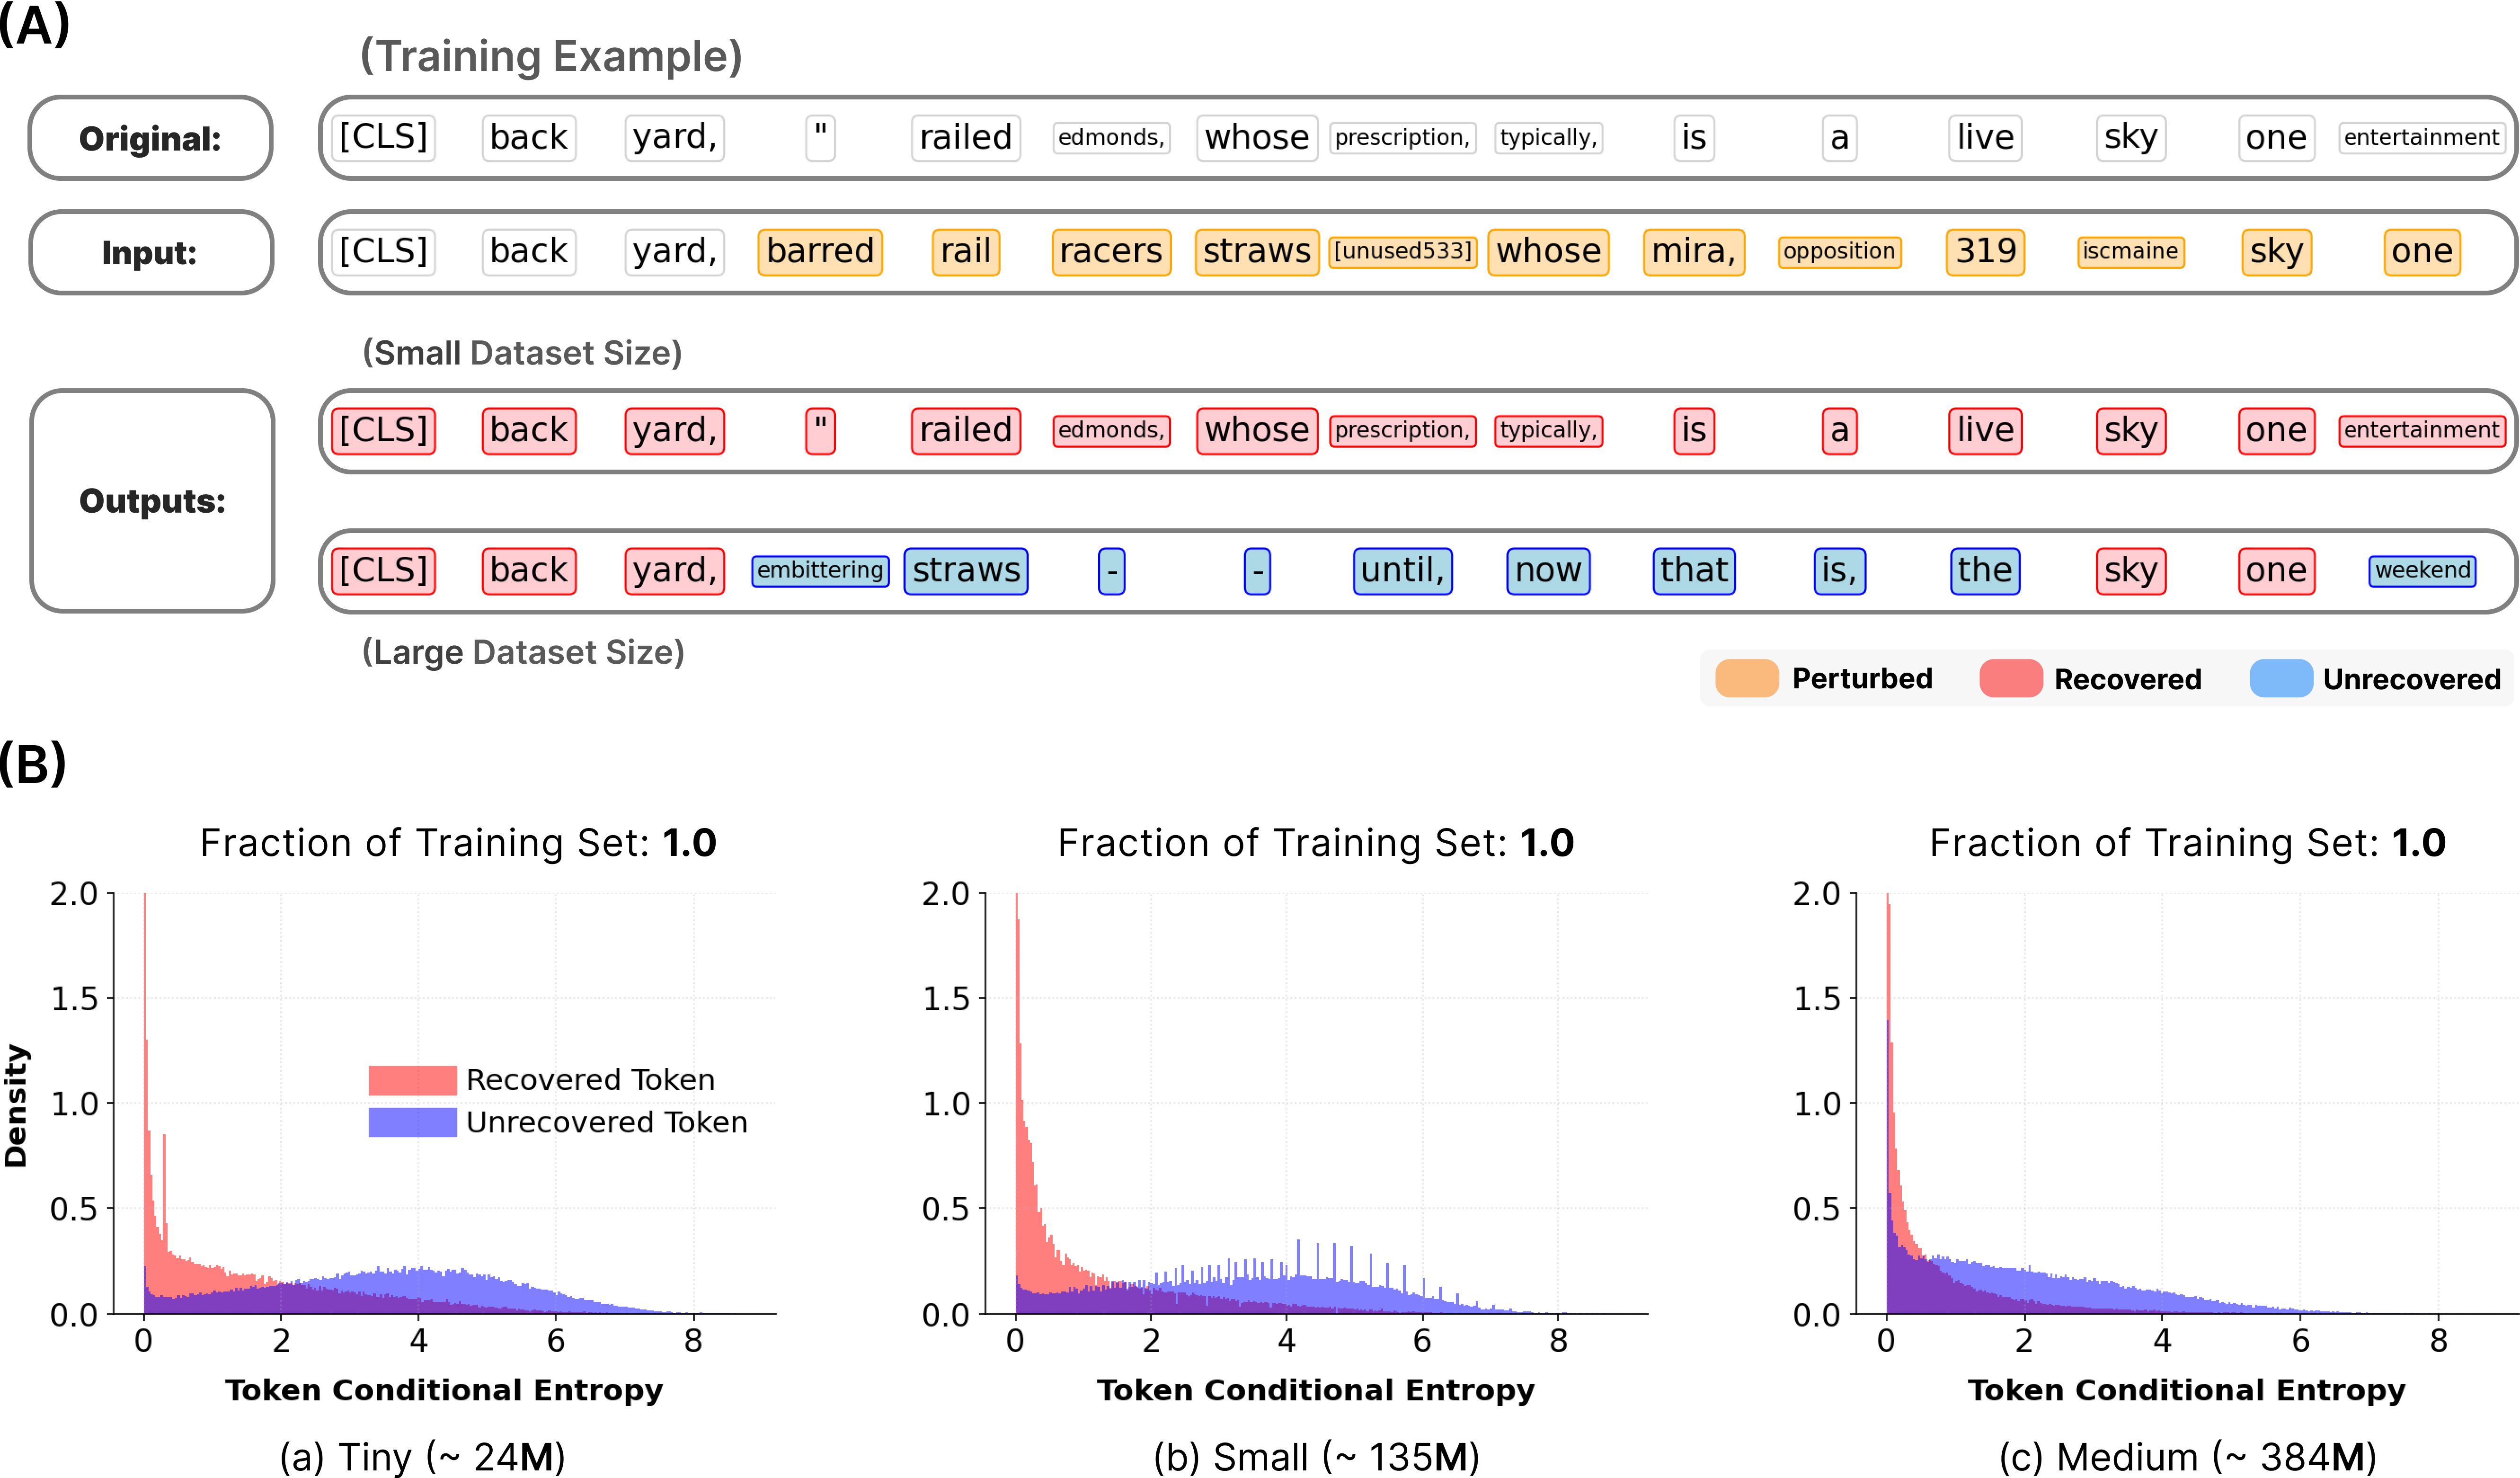Click the blue Unrecovered legend swatch
The width and height of the screenshot is (2520, 1478).
(2281, 678)
